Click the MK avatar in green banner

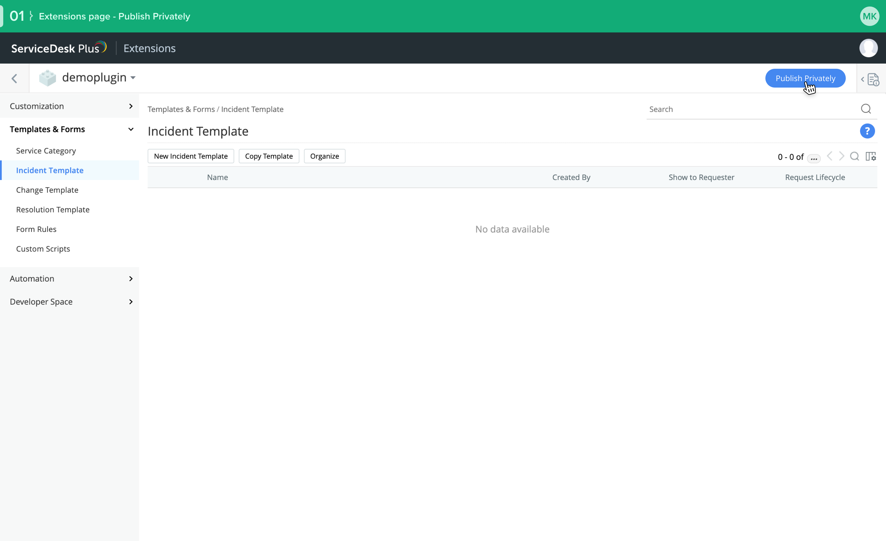pos(869,16)
